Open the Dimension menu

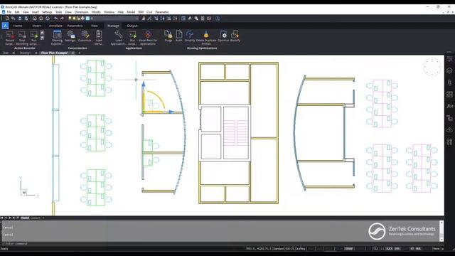(82, 12)
